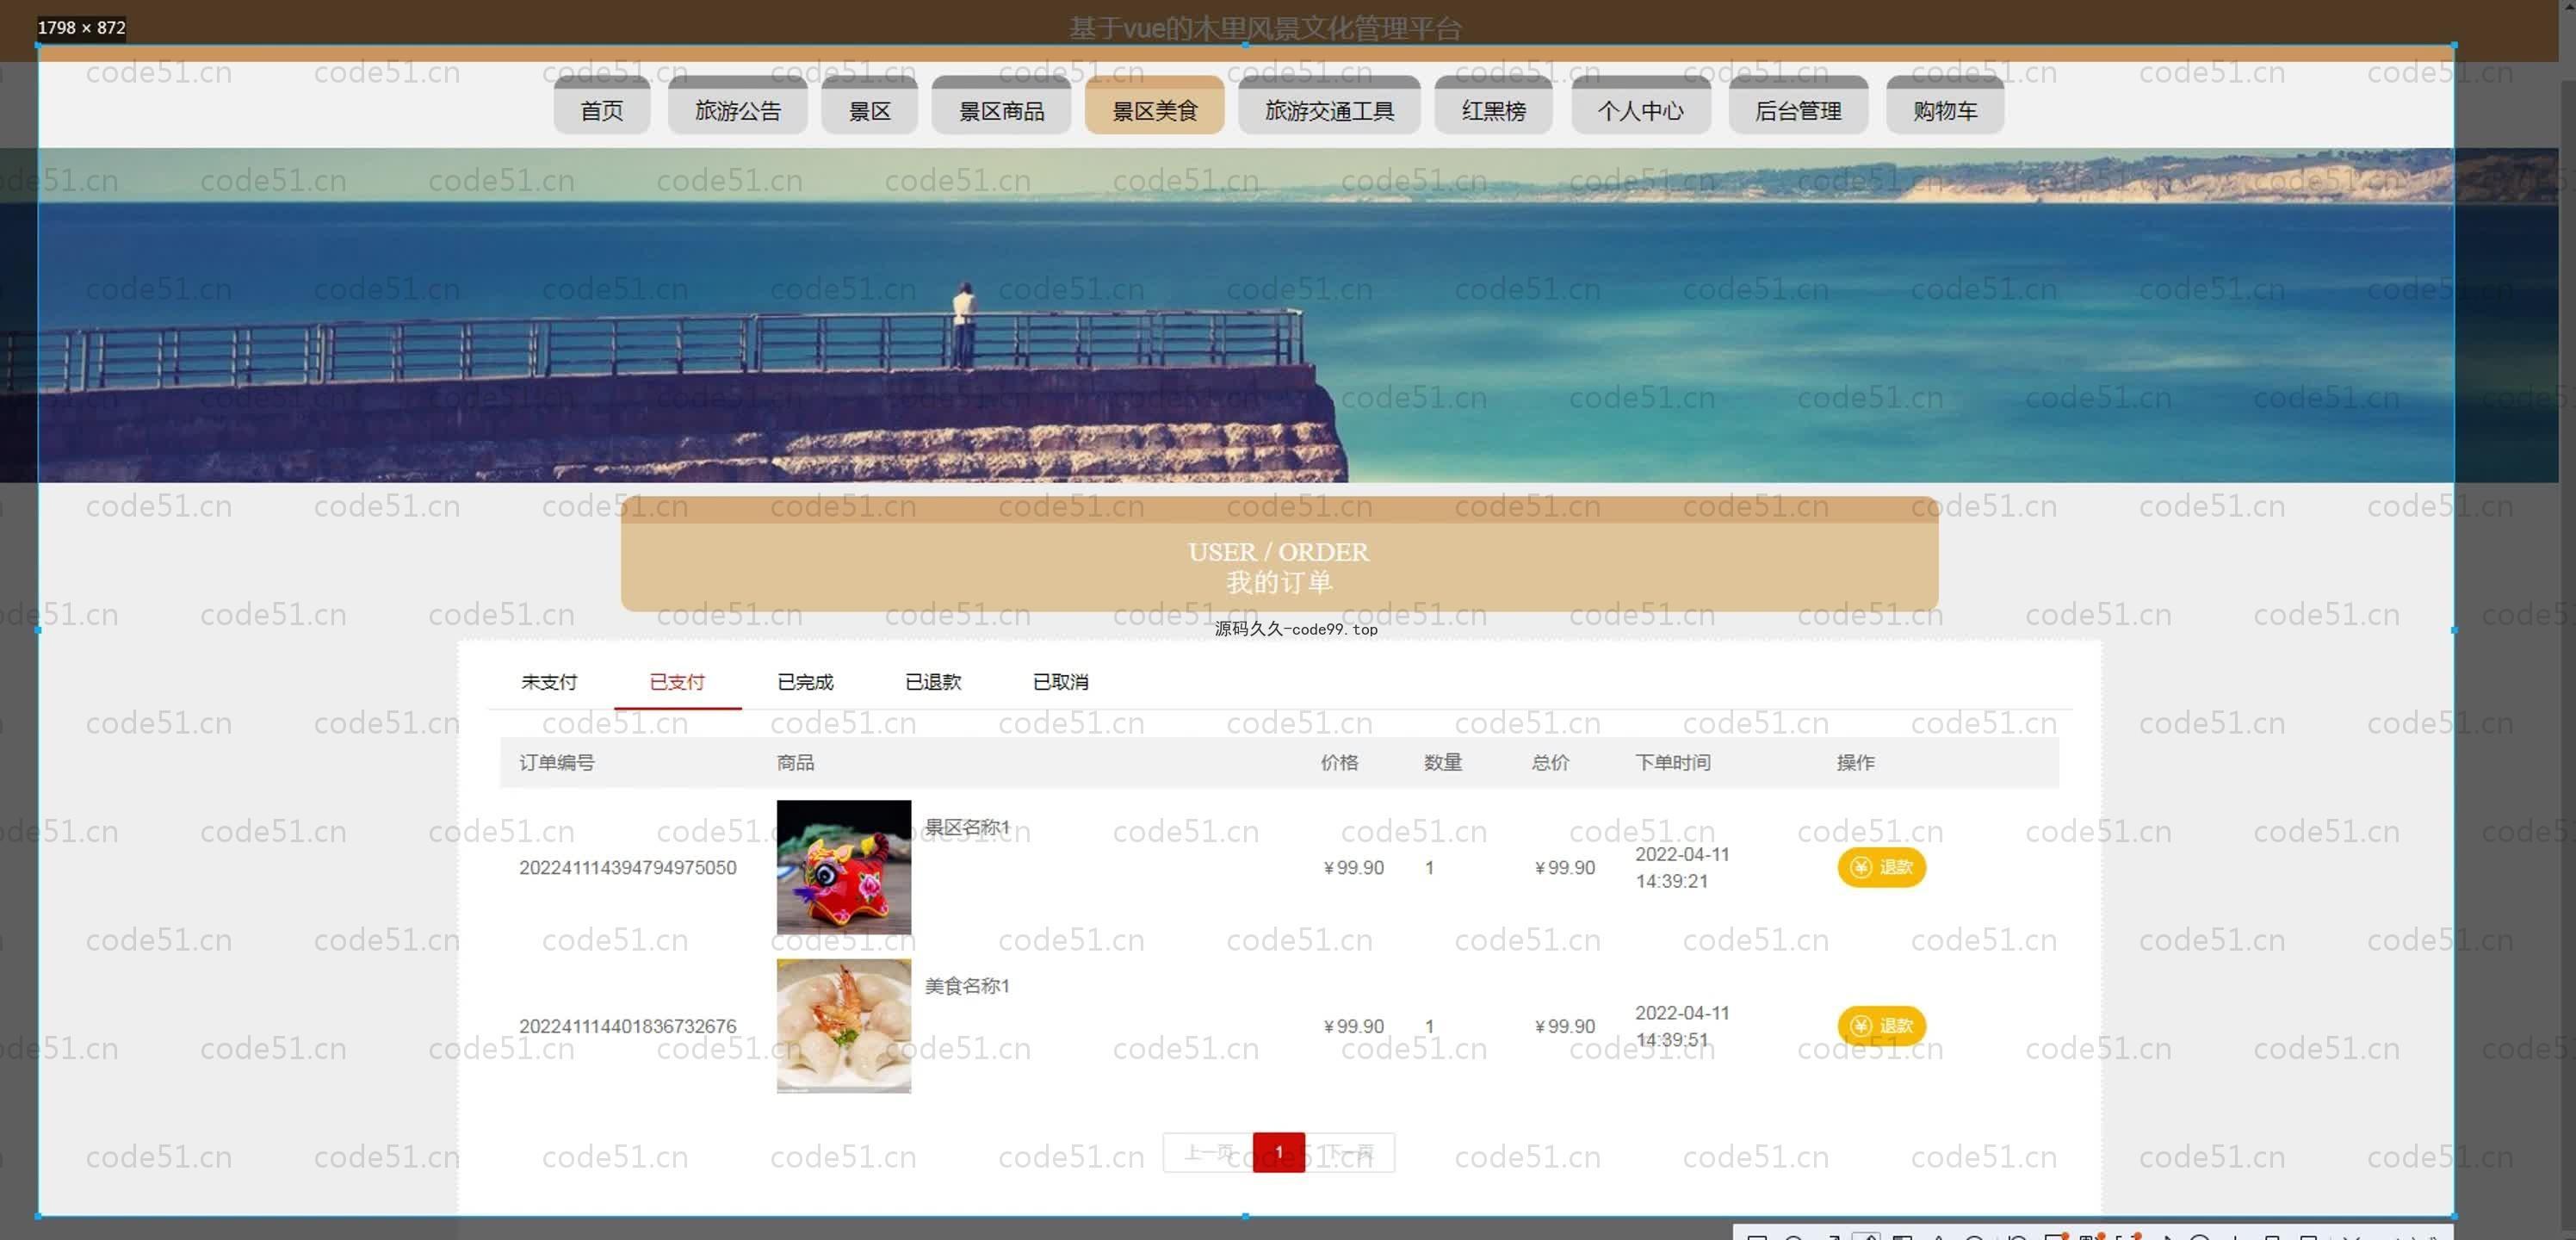Select the 已支付 orders tab
Image resolution: width=2576 pixels, height=1240 pixels.
click(x=677, y=682)
